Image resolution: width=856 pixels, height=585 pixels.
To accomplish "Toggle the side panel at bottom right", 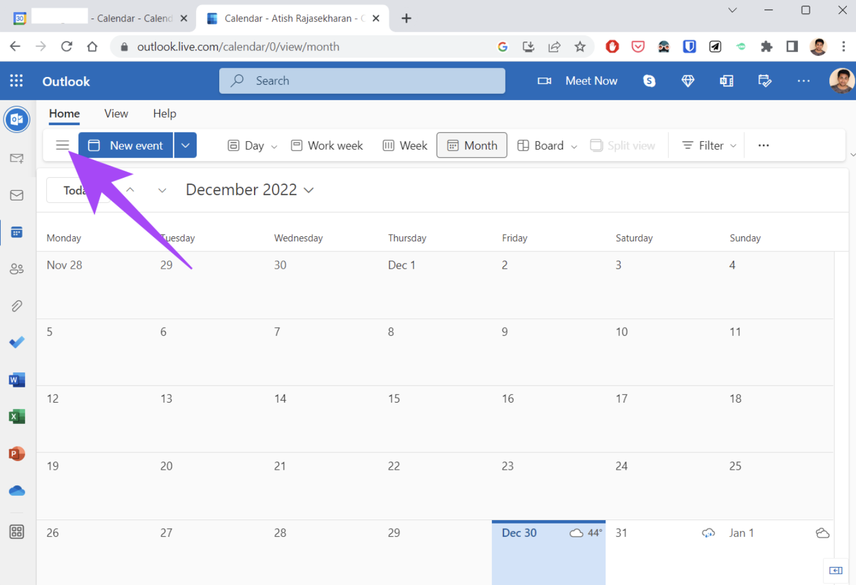I will (x=836, y=571).
